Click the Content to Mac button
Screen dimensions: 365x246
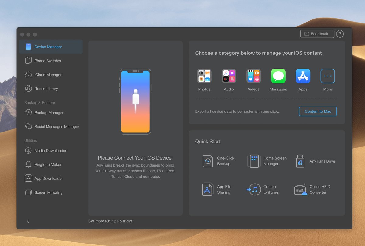point(318,111)
